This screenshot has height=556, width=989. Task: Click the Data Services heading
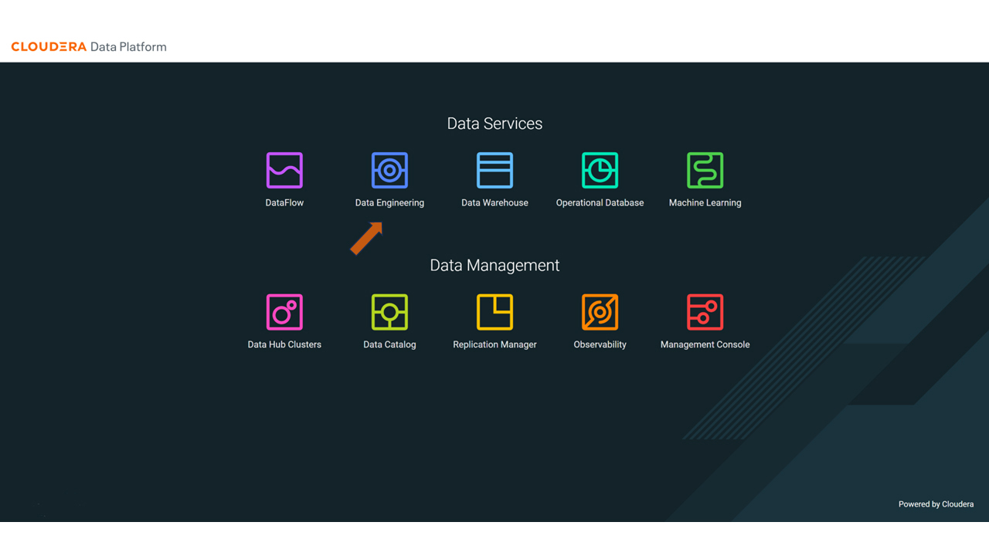(494, 123)
